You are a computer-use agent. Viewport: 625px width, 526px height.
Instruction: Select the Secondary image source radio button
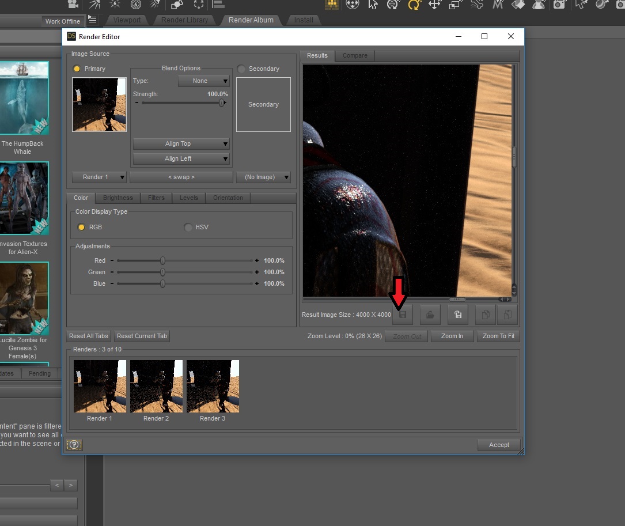pos(241,69)
